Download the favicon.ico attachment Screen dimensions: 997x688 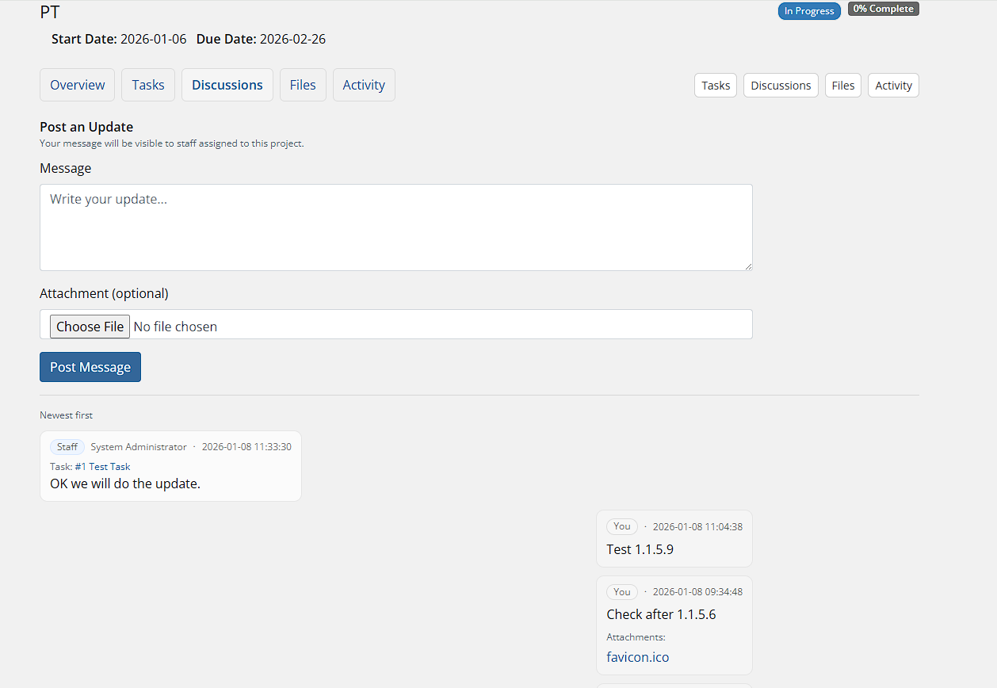click(x=637, y=657)
